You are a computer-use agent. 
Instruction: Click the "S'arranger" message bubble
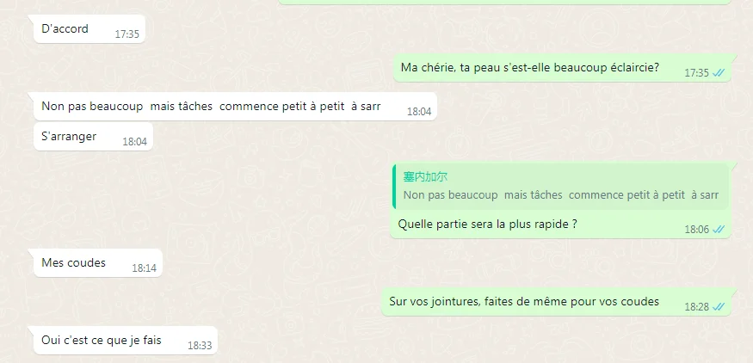click(93, 137)
